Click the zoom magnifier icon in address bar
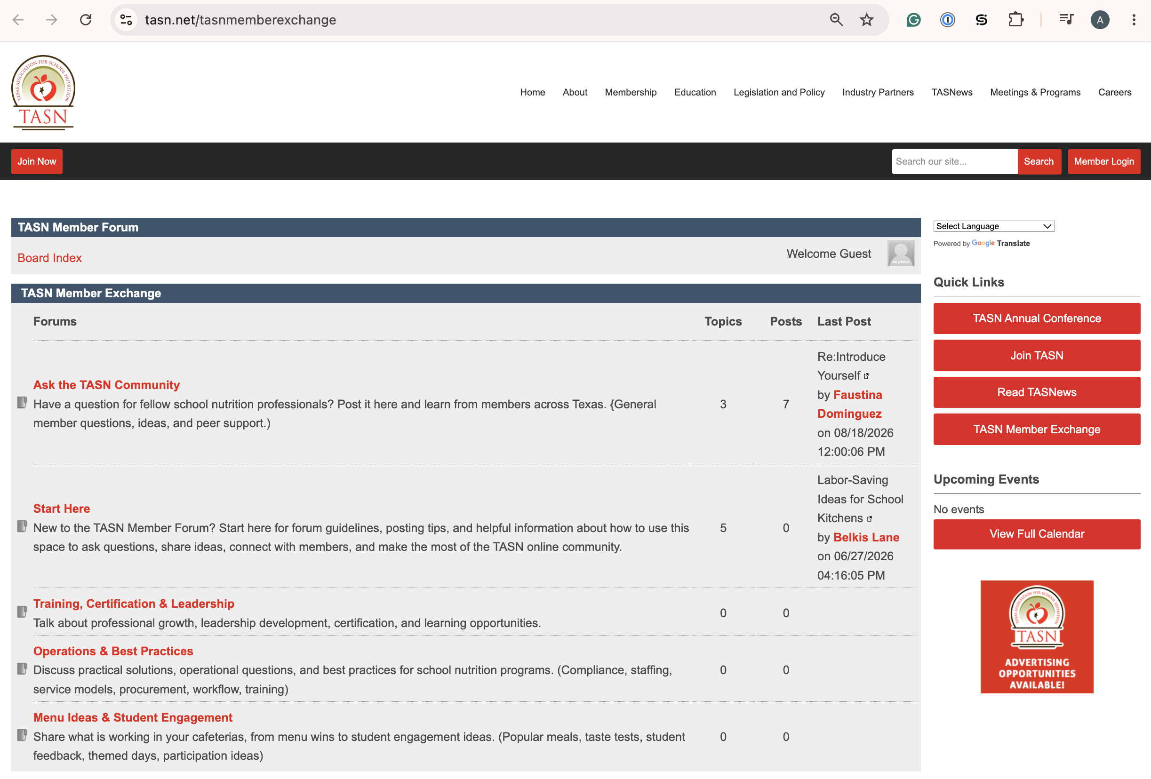 tap(836, 20)
